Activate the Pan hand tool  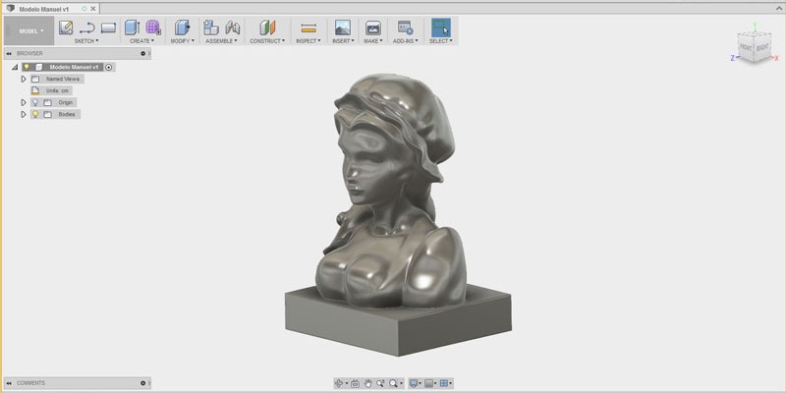(x=367, y=383)
